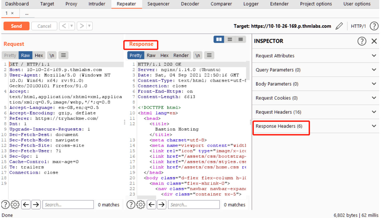
Task: Open the history back dropdown arrow
Action: tap(72, 26)
